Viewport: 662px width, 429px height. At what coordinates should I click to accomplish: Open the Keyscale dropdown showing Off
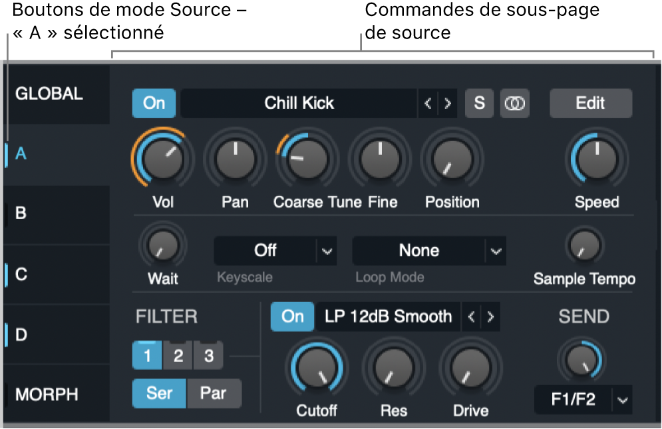point(275,251)
